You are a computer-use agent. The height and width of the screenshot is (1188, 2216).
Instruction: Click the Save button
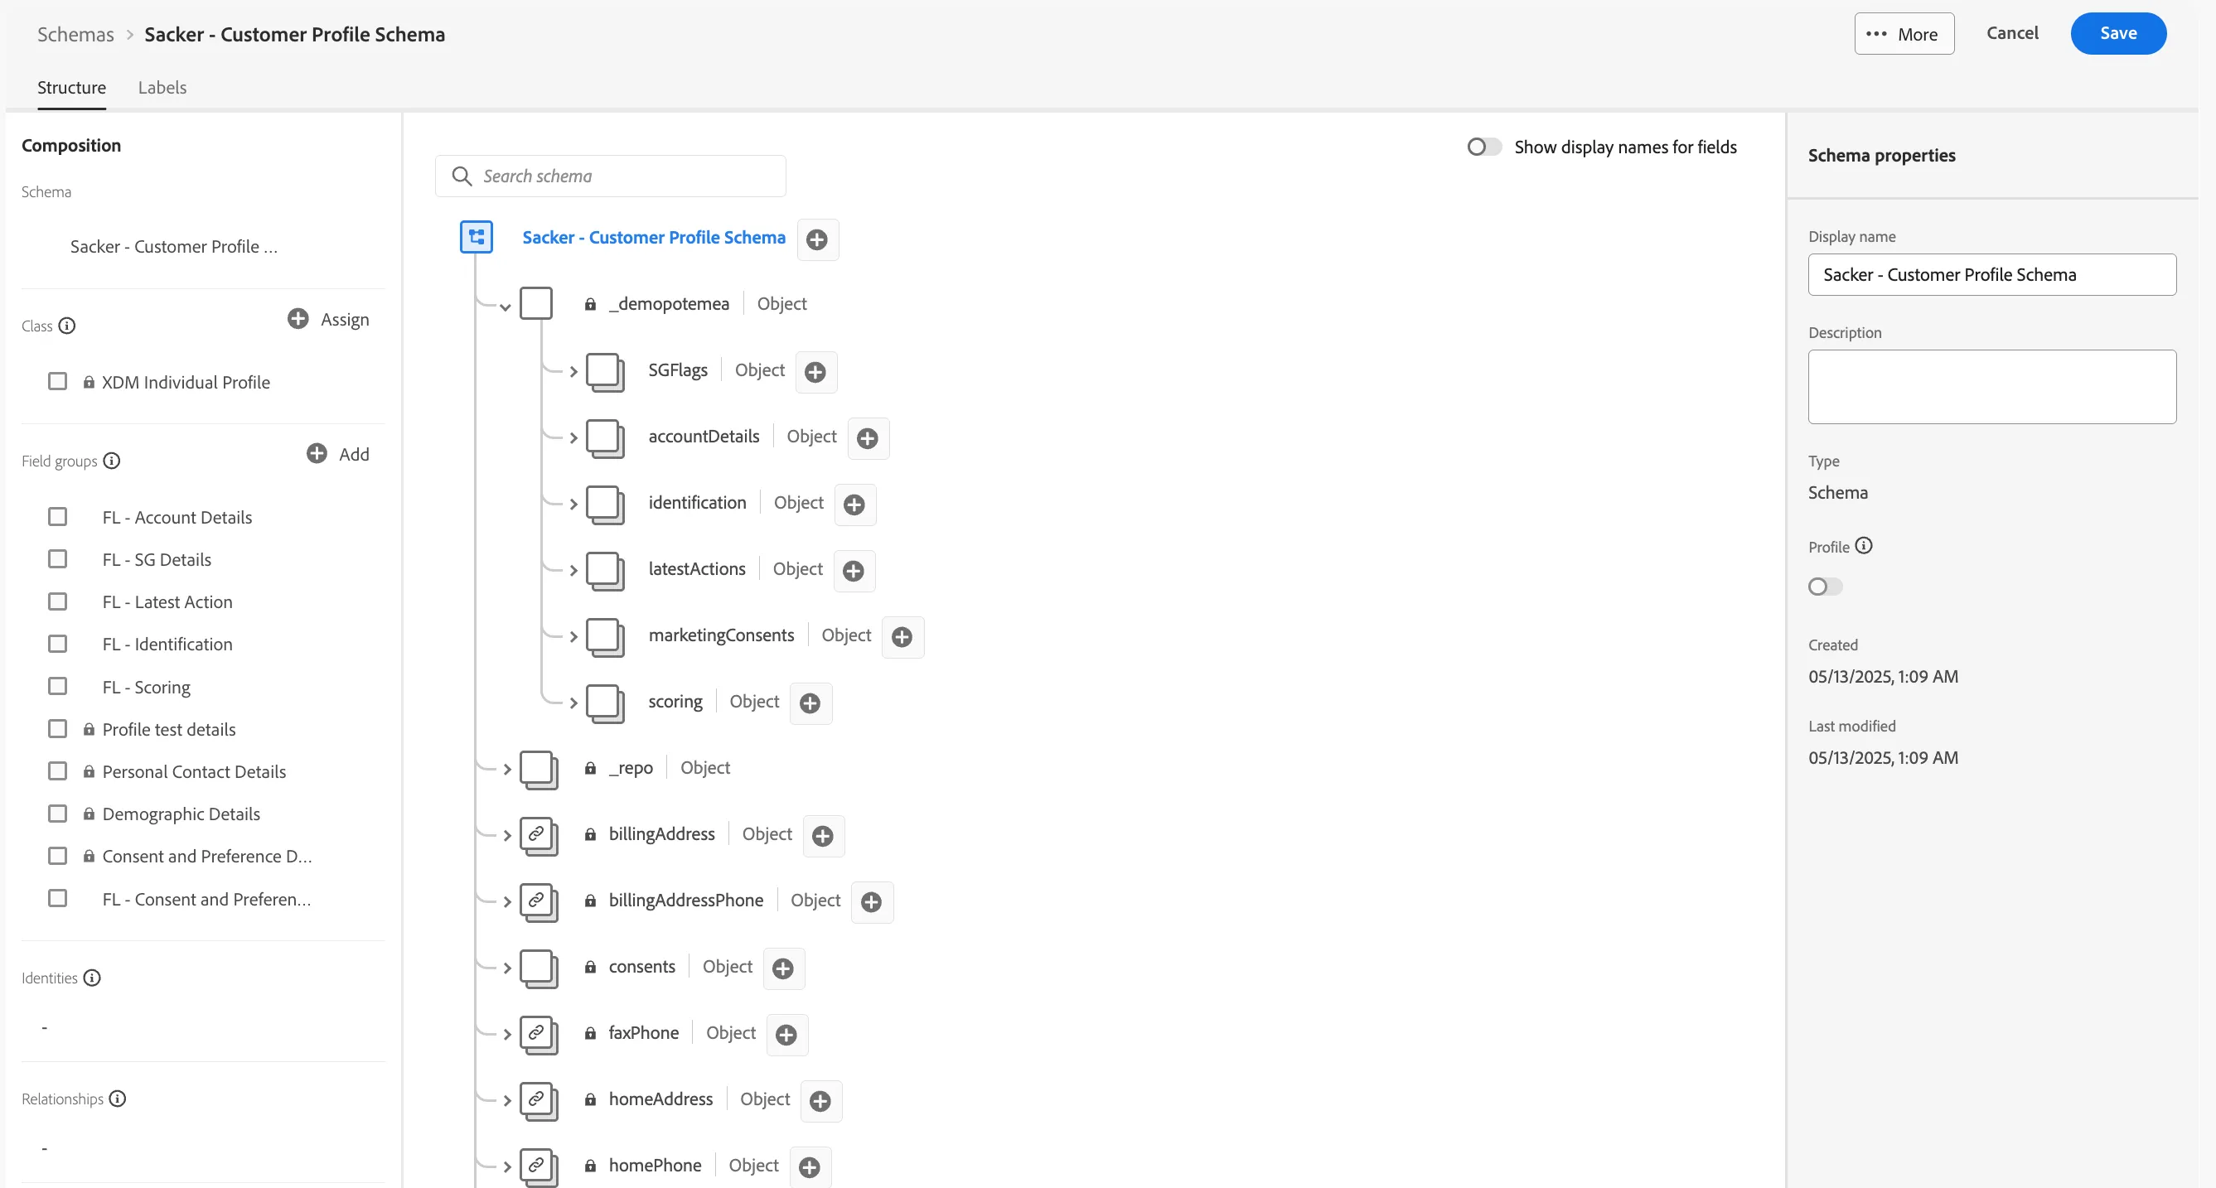2117,33
